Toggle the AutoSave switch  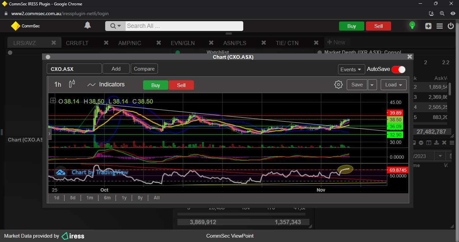[399, 69]
